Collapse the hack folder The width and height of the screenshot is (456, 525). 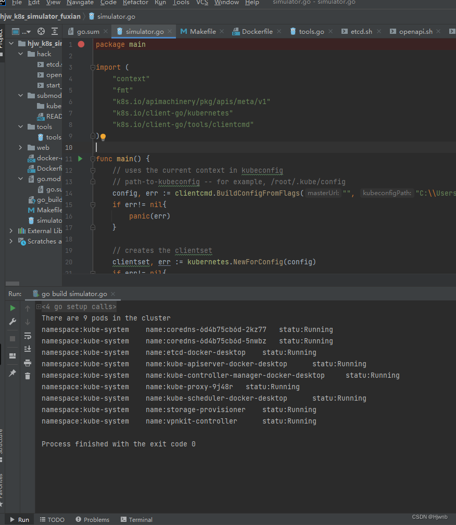click(21, 54)
